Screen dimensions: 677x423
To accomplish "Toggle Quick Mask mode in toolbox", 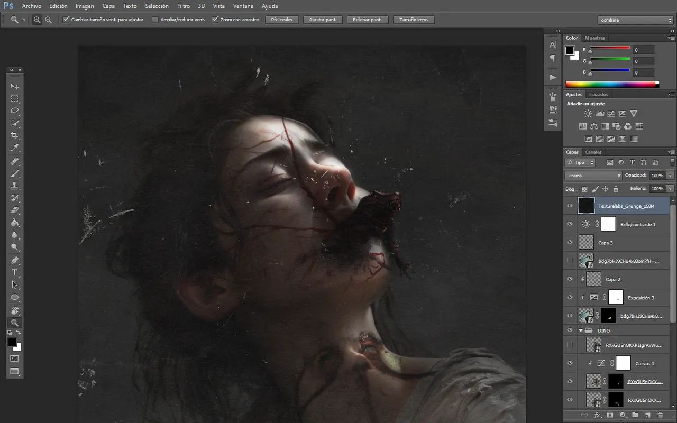I will pos(15,358).
